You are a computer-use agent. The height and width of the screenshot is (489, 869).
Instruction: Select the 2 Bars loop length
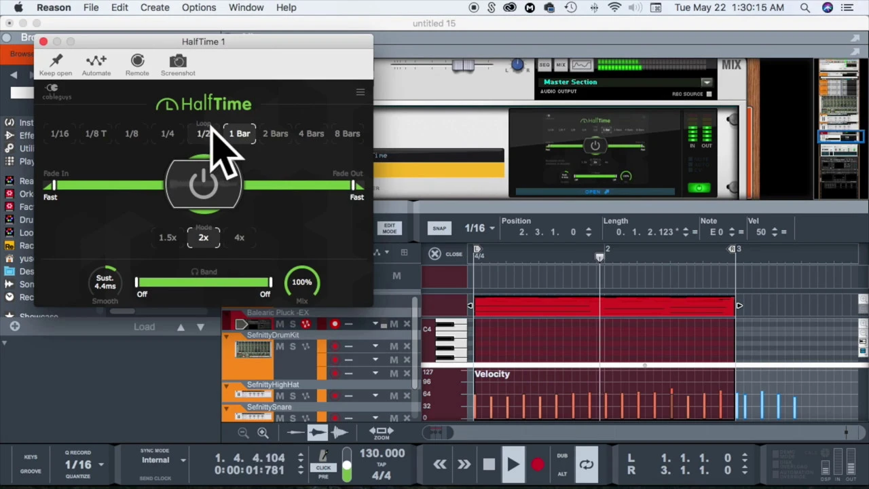275,134
